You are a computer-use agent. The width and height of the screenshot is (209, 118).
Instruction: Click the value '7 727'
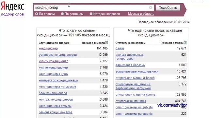[104, 61]
